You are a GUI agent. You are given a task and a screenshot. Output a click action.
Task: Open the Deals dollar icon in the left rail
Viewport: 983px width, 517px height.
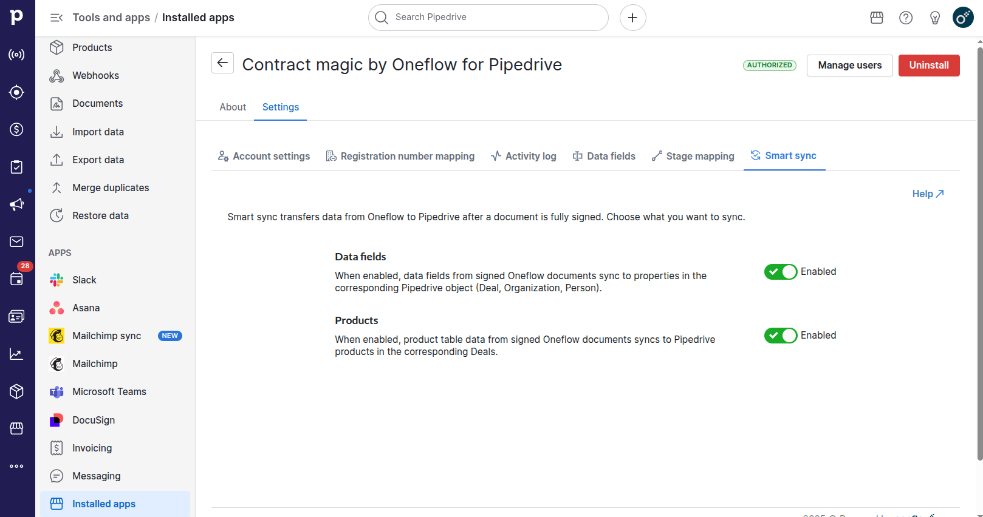tap(16, 129)
